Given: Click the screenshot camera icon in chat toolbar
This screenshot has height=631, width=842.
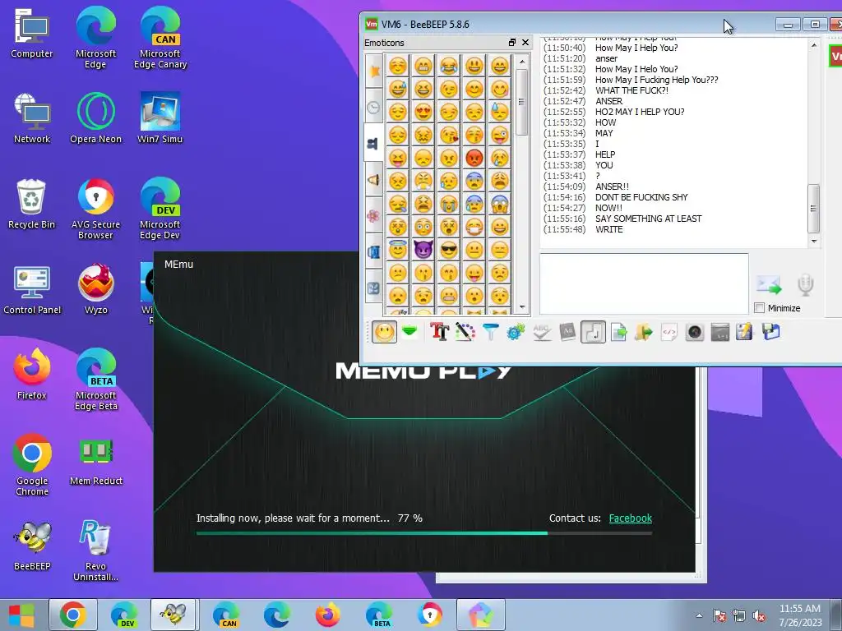Looking at the screenshot, I should (x=694, y=332).
